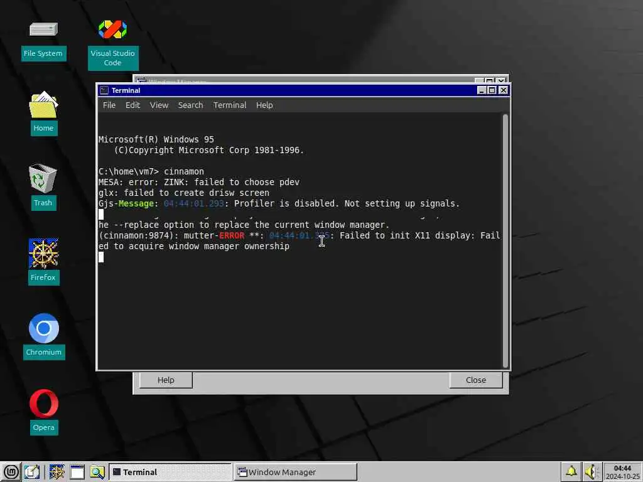Click the 'C:\home\vm7> cinnamon' prompt line
643x482 pixels.
(x=151, y=171)
